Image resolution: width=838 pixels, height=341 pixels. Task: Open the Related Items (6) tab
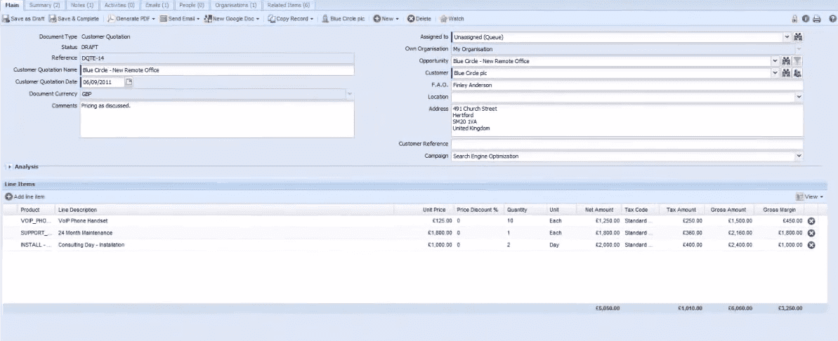tap(289, 5)
